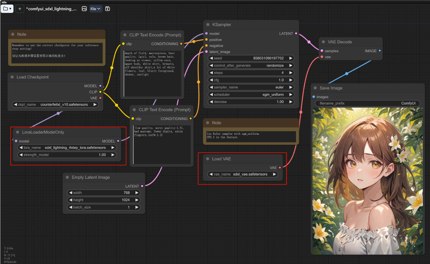
Task: Increase steps value with right arrow
Action: click(x=291, y=73)
